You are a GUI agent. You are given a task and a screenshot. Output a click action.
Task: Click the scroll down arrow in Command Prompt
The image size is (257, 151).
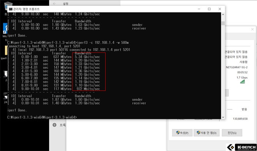(223, 117)
